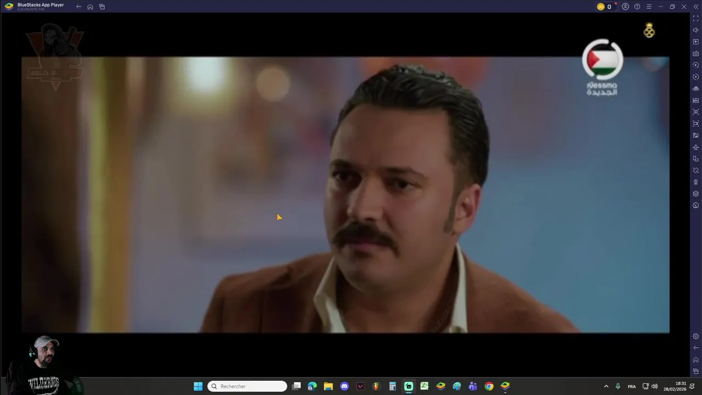The height and width of the screenshot is (395, 702).
Task: Set location with the sidebar pin icon
Action: [x=696, y=182]
